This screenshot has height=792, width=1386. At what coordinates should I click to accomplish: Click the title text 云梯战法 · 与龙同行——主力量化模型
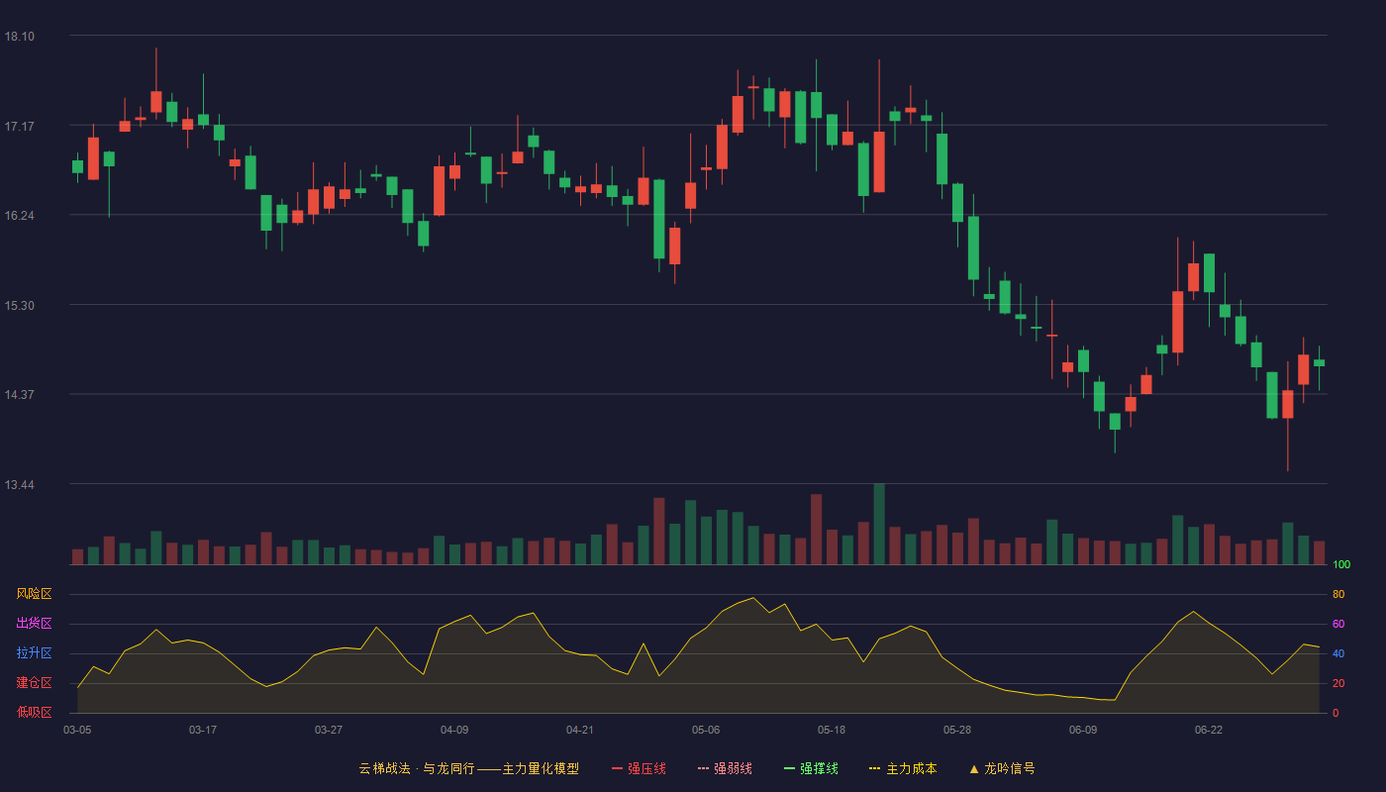tap(468, 768)
